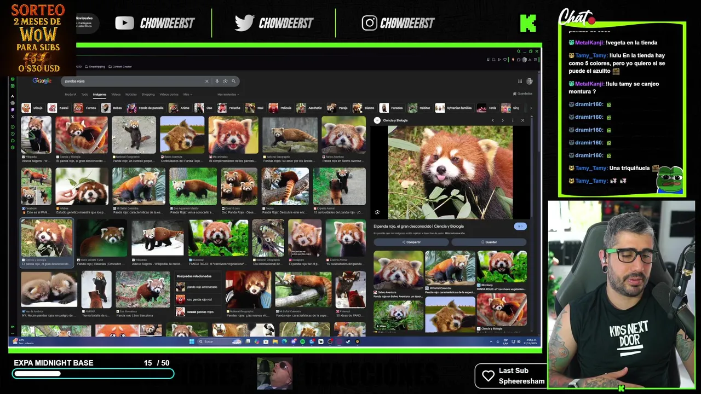Switch to the Todo results tab

point(84,94)
